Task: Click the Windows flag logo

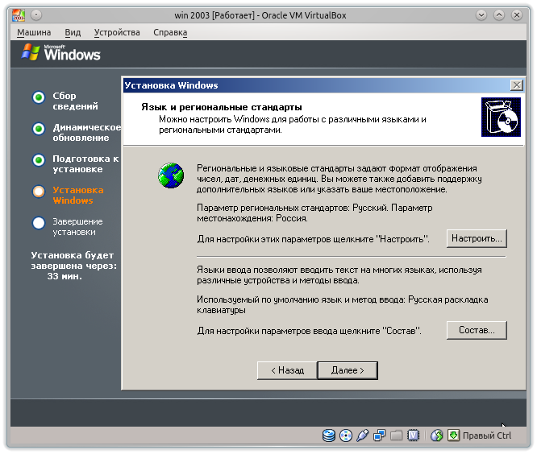Action: (30, 52)
